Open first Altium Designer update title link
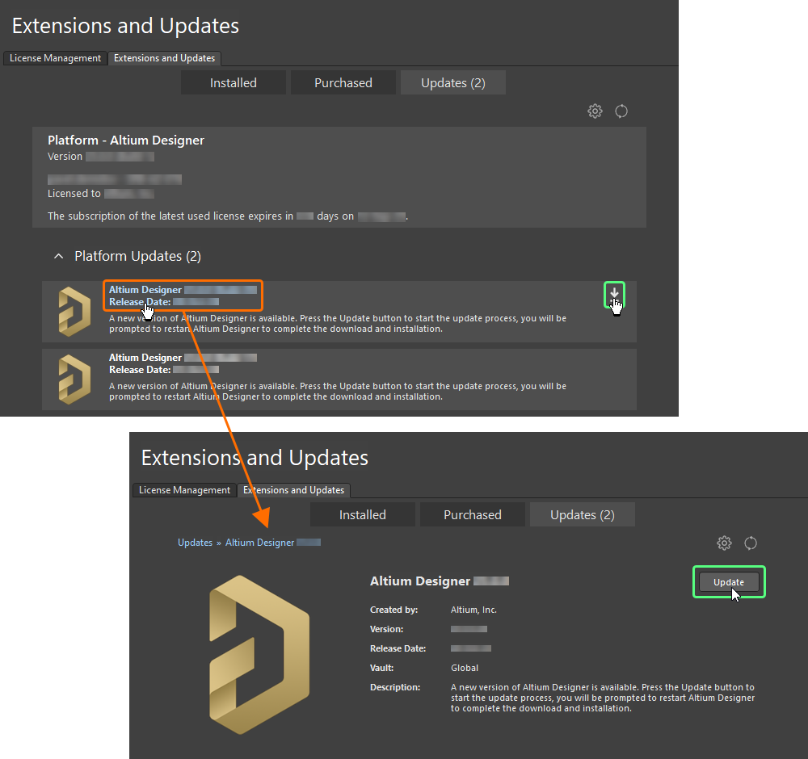This screenshot has height=759, width=808. coord(145,289)
